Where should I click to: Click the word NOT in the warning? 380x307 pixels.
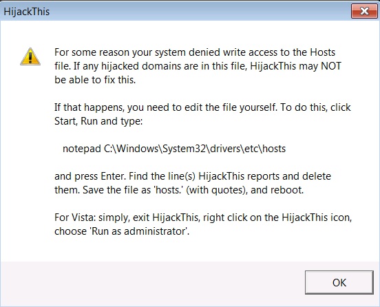coord(331,66)
